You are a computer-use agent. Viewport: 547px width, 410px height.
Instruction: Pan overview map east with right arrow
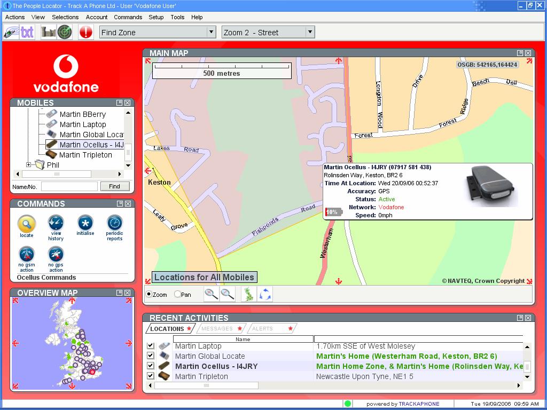(129, 343)
